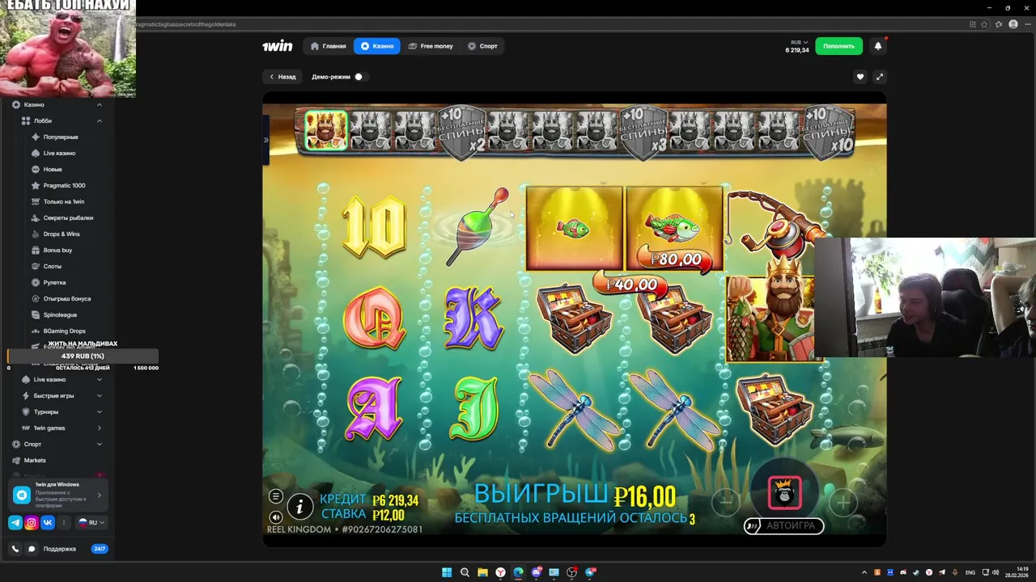This screenshot has width=1036, height=582.
Task: Open Отыгрыш бонуса category
Action: [x=66, y=298]
